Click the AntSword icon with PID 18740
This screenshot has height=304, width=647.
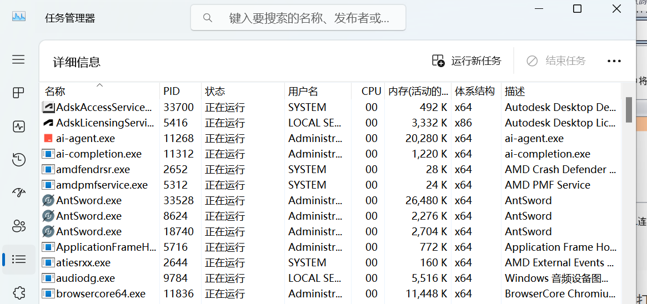(48, 231)
